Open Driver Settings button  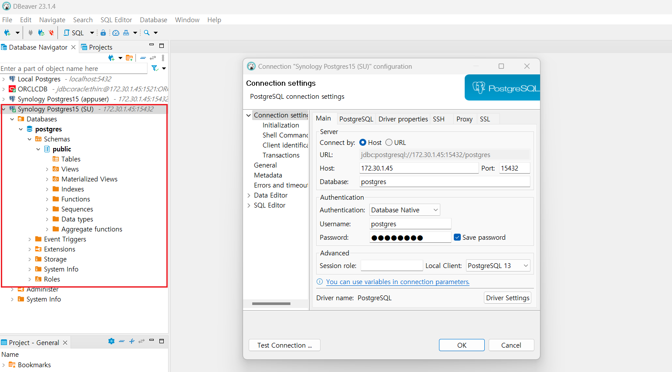tap(507, 298)
